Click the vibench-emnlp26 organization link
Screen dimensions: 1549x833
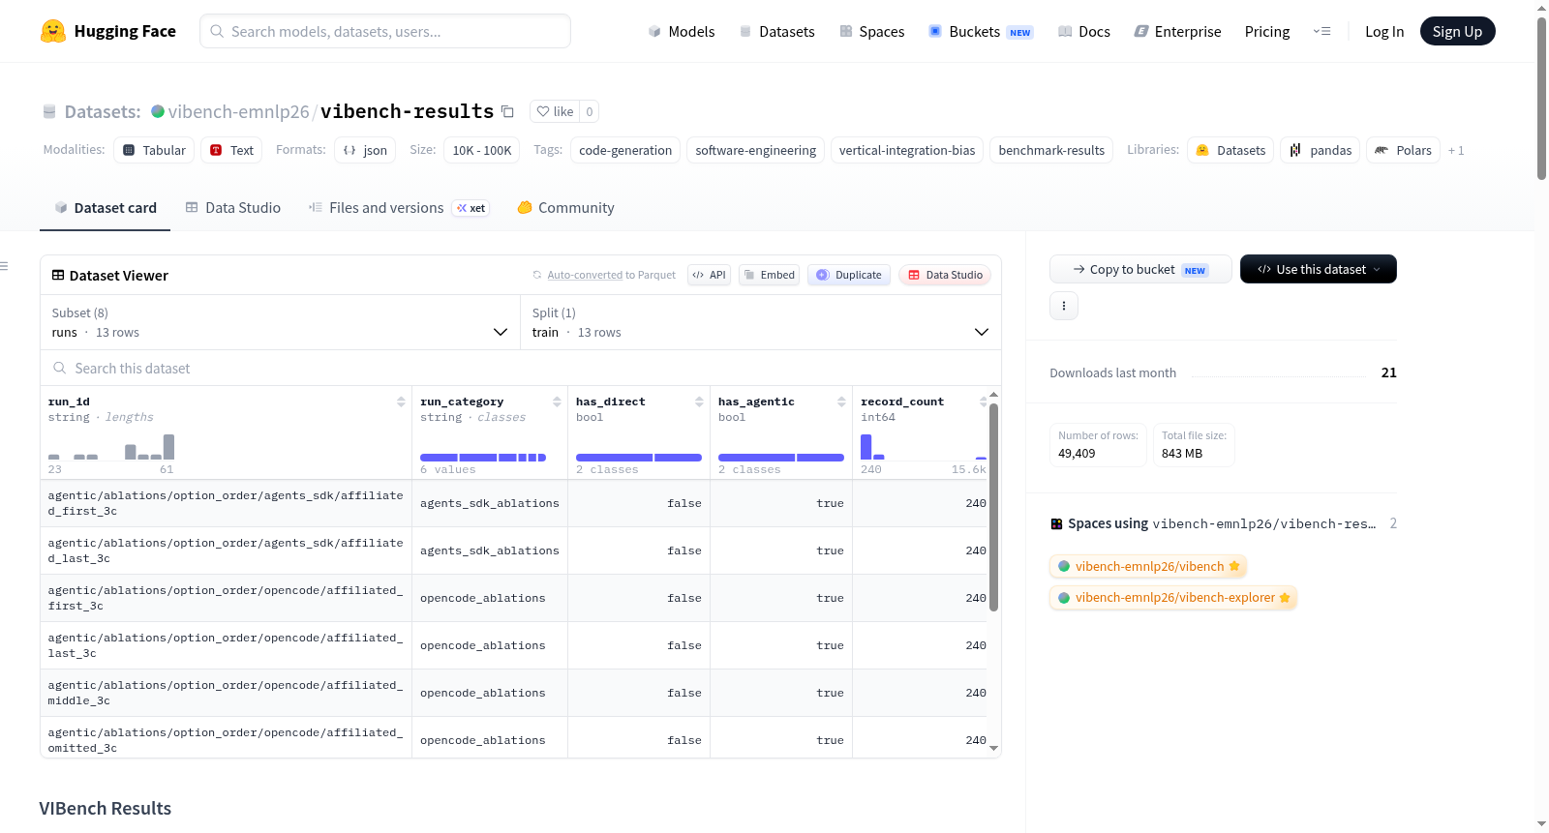pos(238,111)
